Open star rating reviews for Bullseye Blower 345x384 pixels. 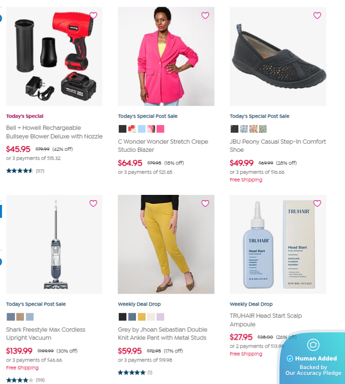click(25, 171)
